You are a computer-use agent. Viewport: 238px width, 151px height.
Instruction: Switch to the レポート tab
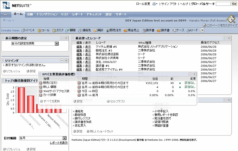(78, 14)
